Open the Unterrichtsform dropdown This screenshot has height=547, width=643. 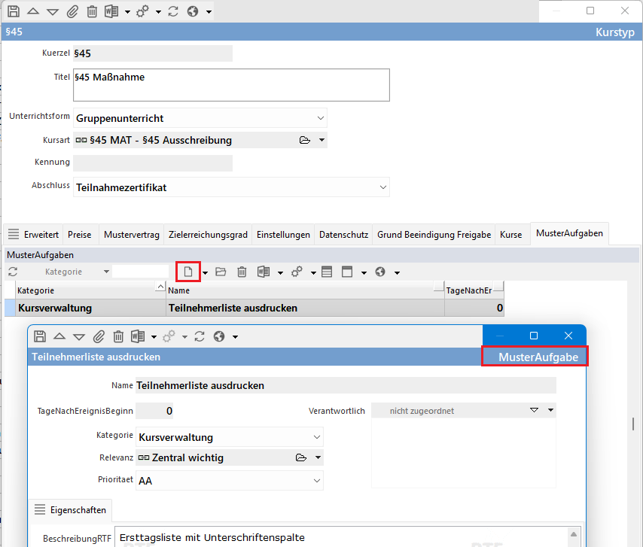coord(321,118)
